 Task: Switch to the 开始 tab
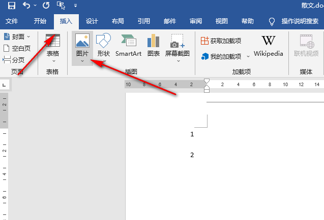[40, 21]
